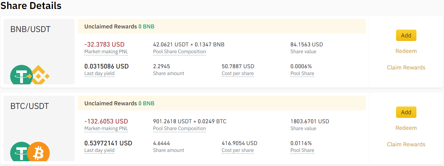Claim Rewards for BTC/USDT pool
The image size is (444, 166).
click(x=406, y=144)
